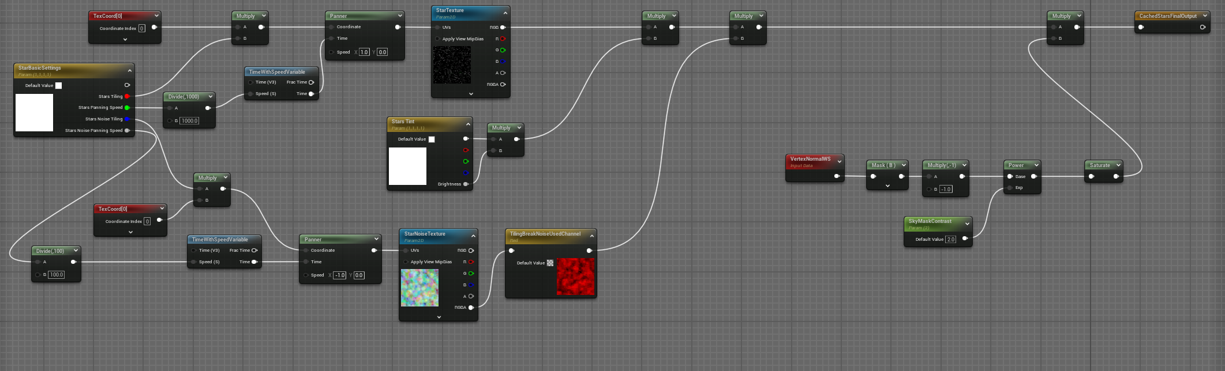The image size is (1225, 371).
Task: Expand hidden pins at bottom of StarNoiseTexture
Action: coord(439,317)
